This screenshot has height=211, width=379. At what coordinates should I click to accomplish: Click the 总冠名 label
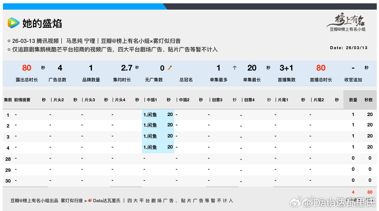[186, 79]
